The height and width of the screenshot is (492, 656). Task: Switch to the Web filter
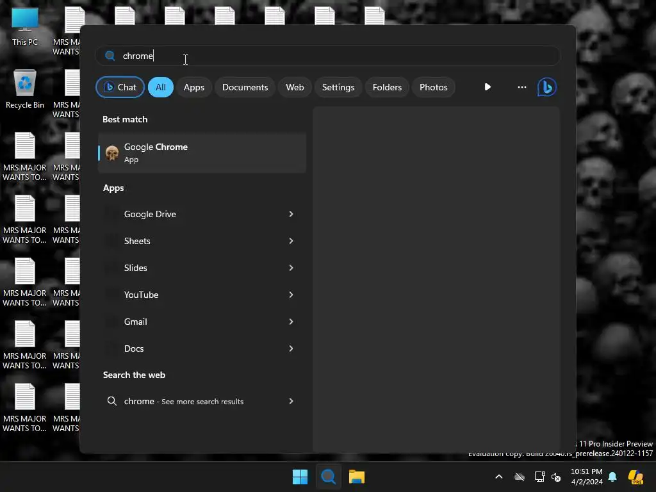(x=295, y=87)
